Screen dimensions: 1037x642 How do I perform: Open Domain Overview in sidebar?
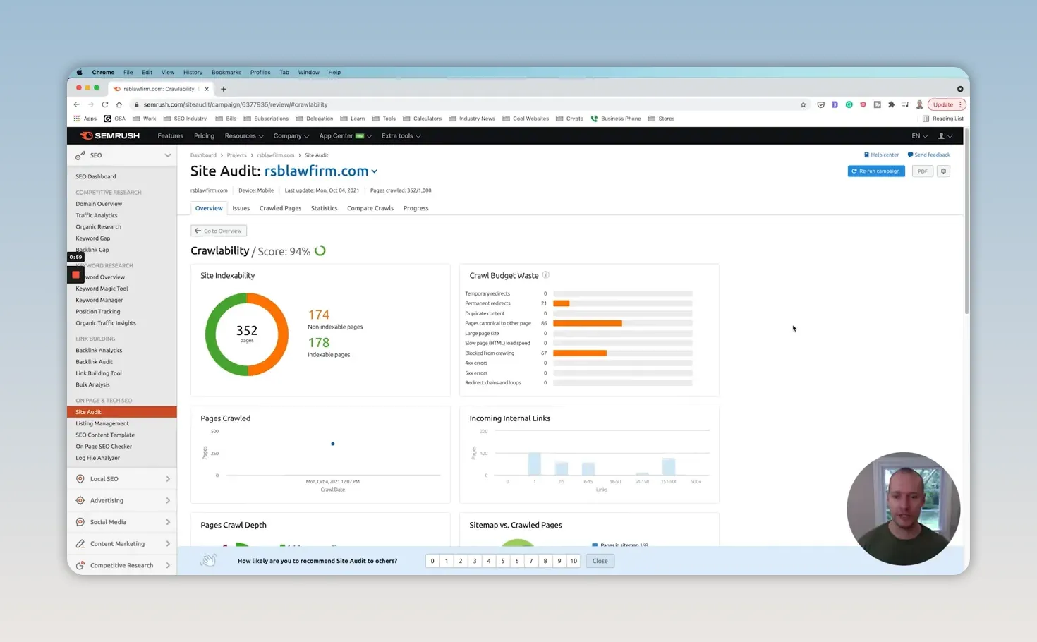99,204
